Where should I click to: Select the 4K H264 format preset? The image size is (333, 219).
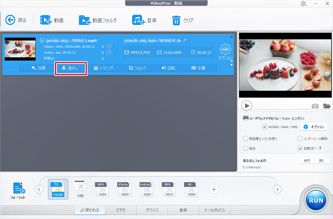coord(192,189)
